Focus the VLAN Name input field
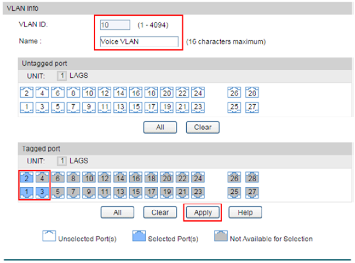355x263 pixels. (x=139, y=41)
